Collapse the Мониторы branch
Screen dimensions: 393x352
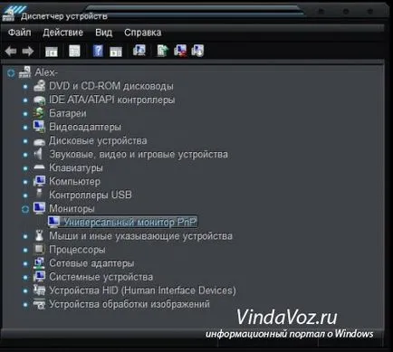pyautogui.click(x=25, y=209)
